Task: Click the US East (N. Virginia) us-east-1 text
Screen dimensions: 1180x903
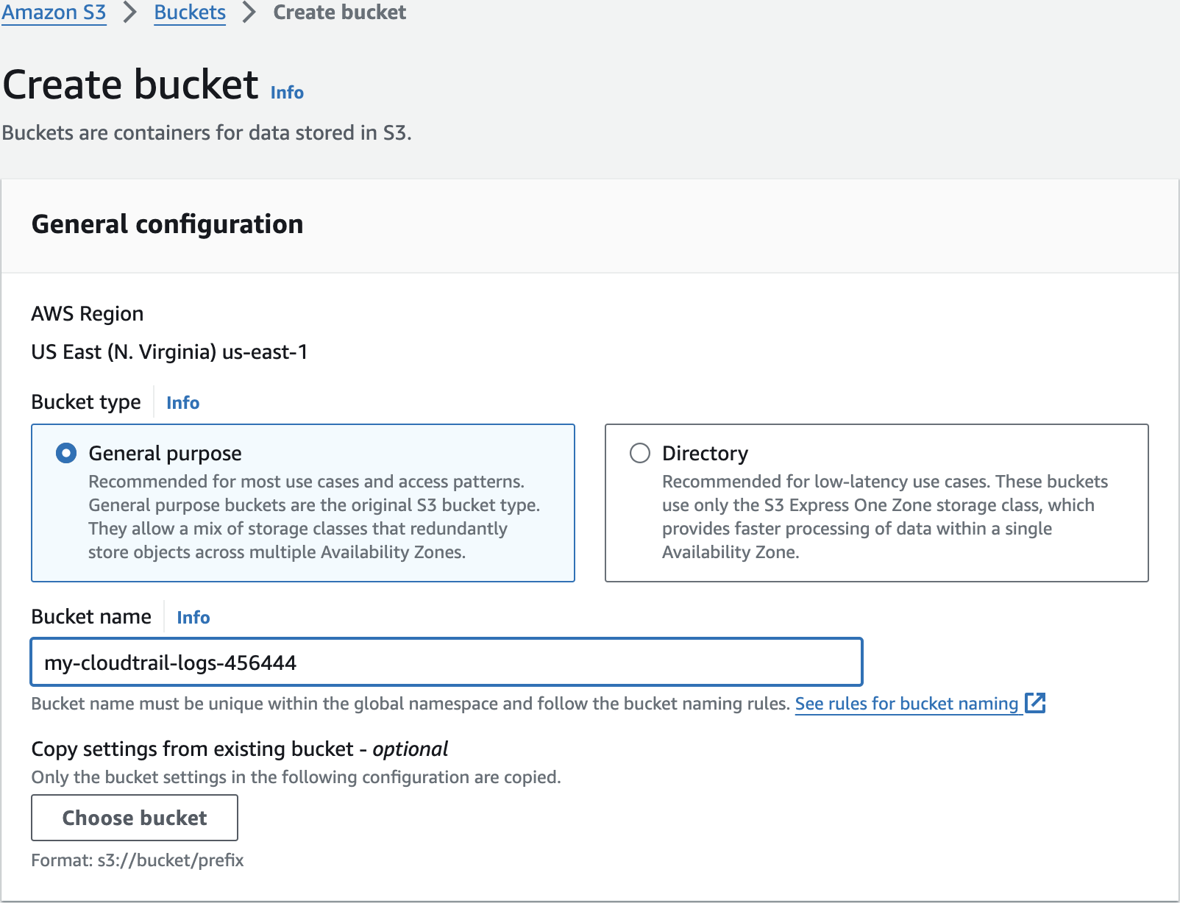Action: [x=169, y=352]
